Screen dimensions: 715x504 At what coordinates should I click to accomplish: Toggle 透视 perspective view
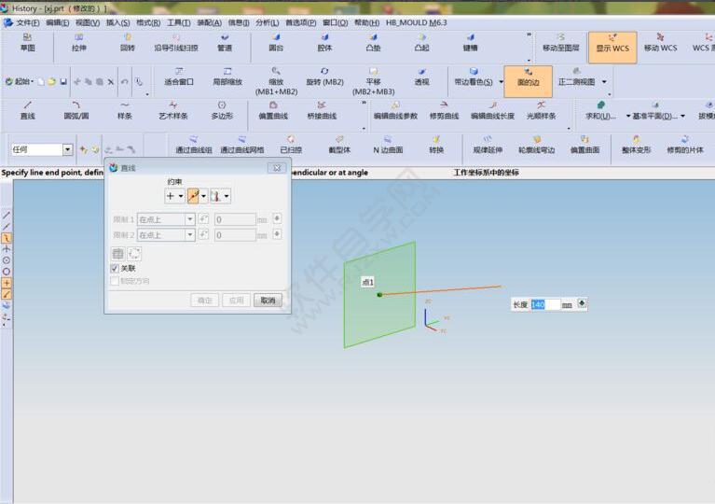pos(421,77)
